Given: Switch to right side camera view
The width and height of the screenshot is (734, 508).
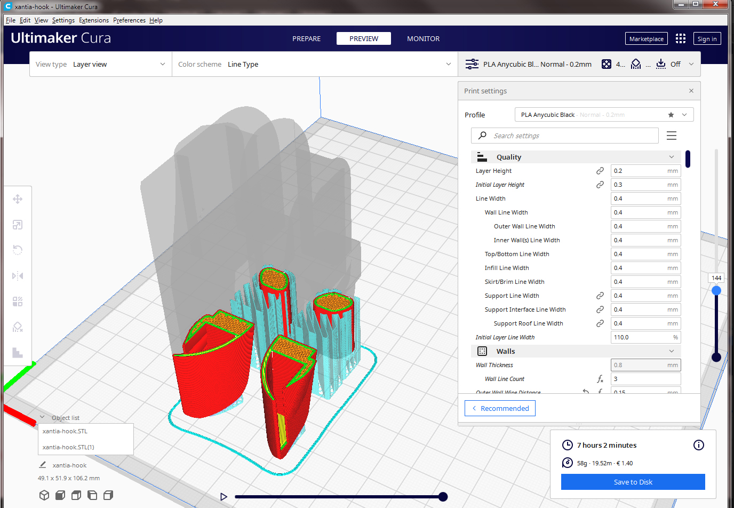Looking at the screenshot, I should point(108,495).
